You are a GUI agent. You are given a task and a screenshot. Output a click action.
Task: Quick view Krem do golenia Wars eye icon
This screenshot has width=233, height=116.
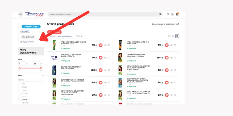point(171,45)
